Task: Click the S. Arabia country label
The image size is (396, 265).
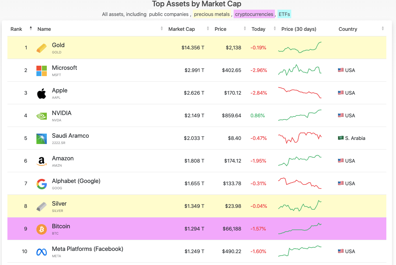Action: (x=355, y=138)
